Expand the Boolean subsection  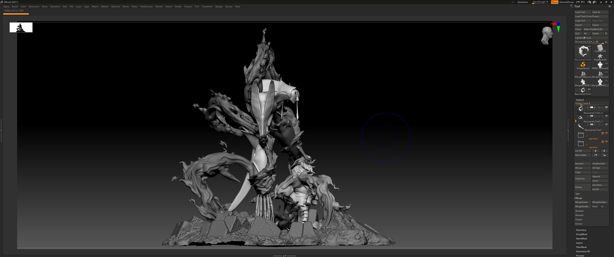click(x=579, y=211)
